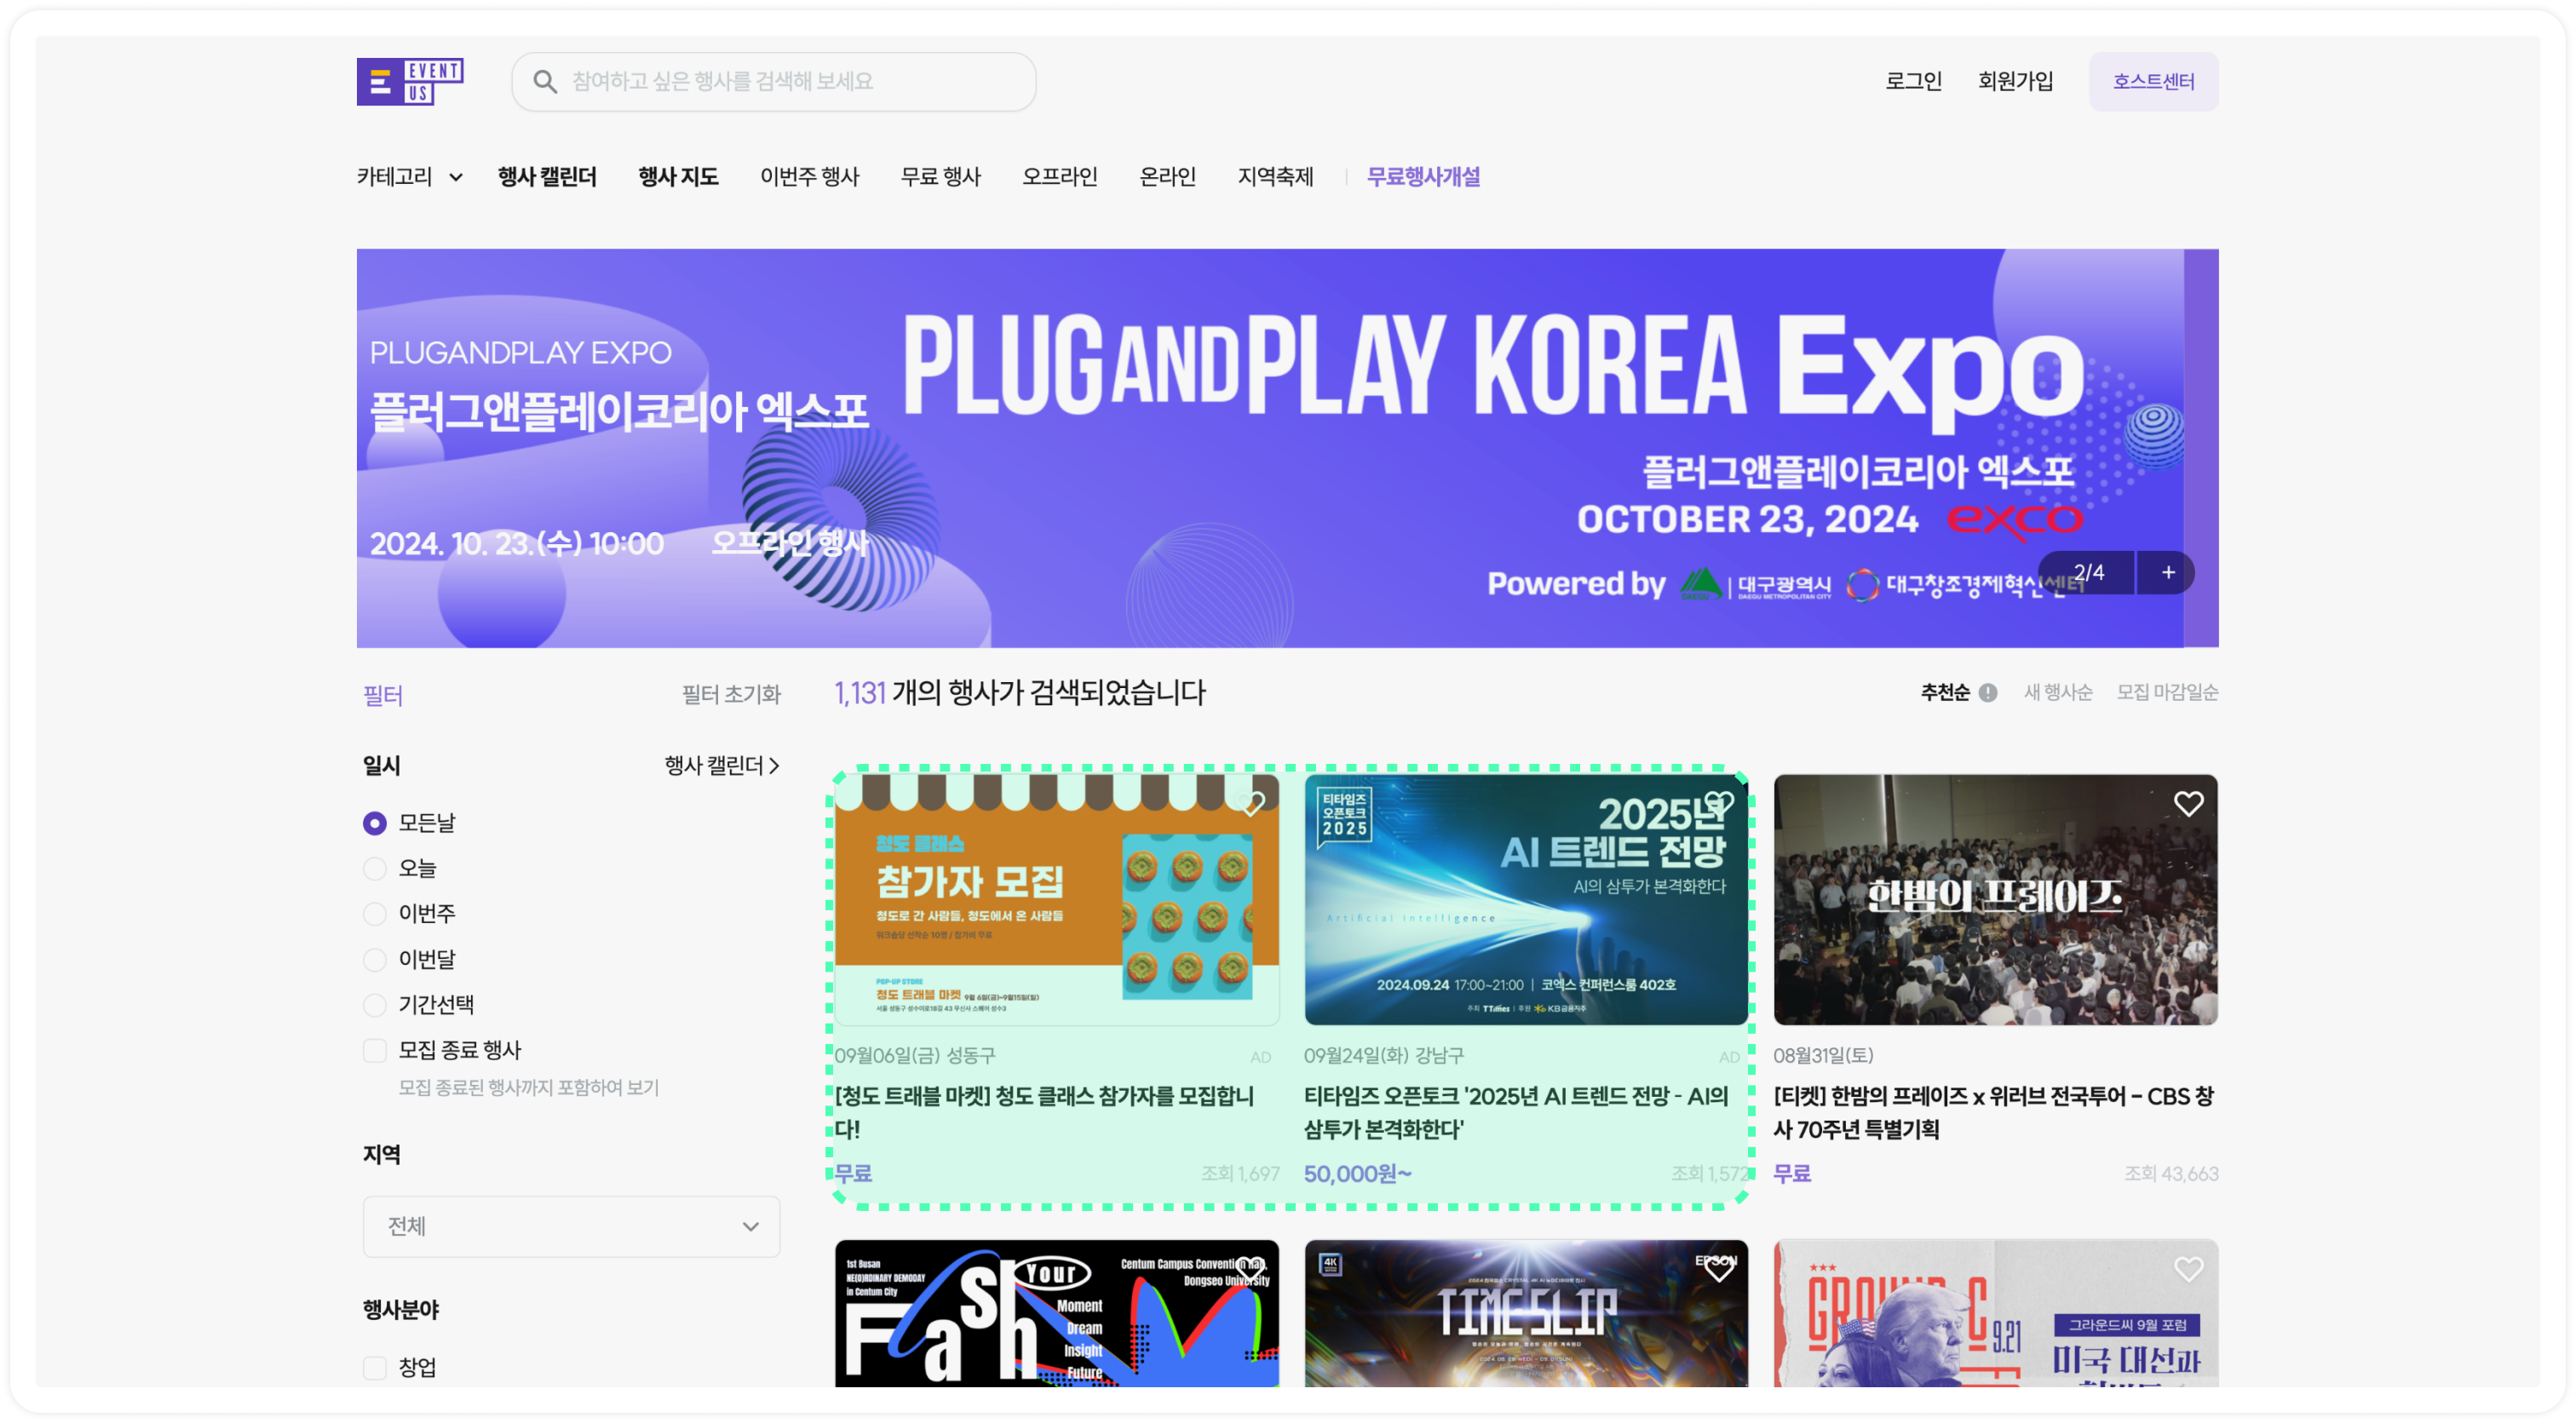Open 온라인 menu item
Image resolution: width=2576 pixels, height=1423 pixels.
1167,177
